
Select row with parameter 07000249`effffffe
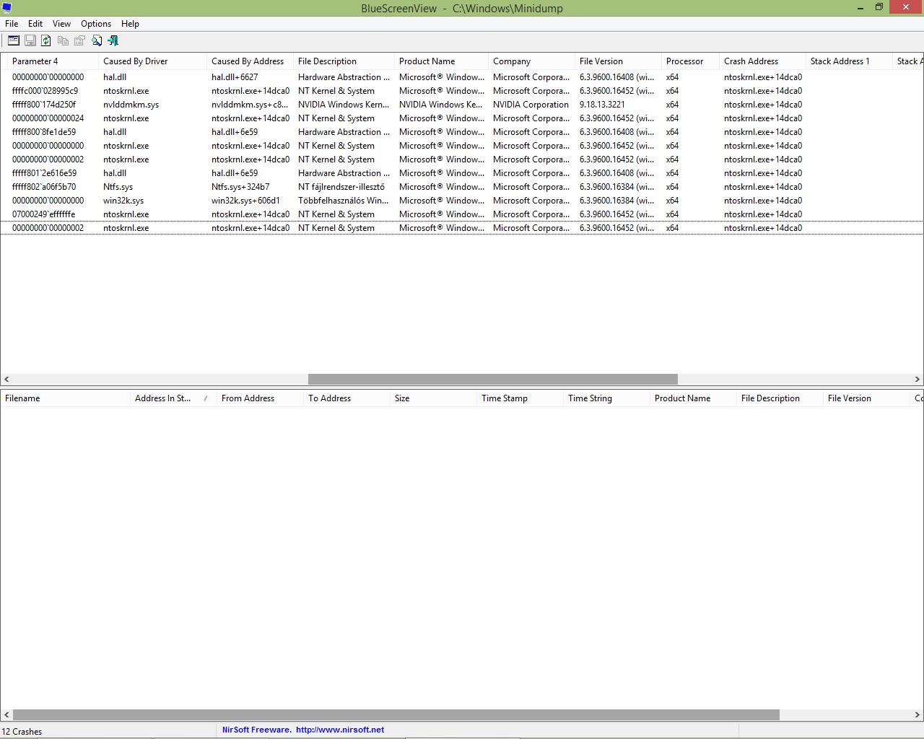[x=462, y=214]
